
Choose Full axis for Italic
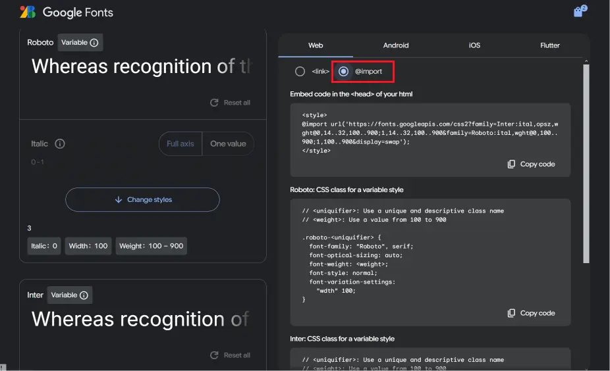[180, 144]
